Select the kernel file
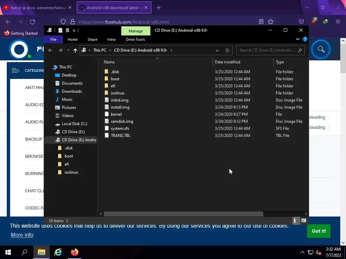The width and height of the screenshot is (346, 259). pyautogui.click(x=116, y=114)
